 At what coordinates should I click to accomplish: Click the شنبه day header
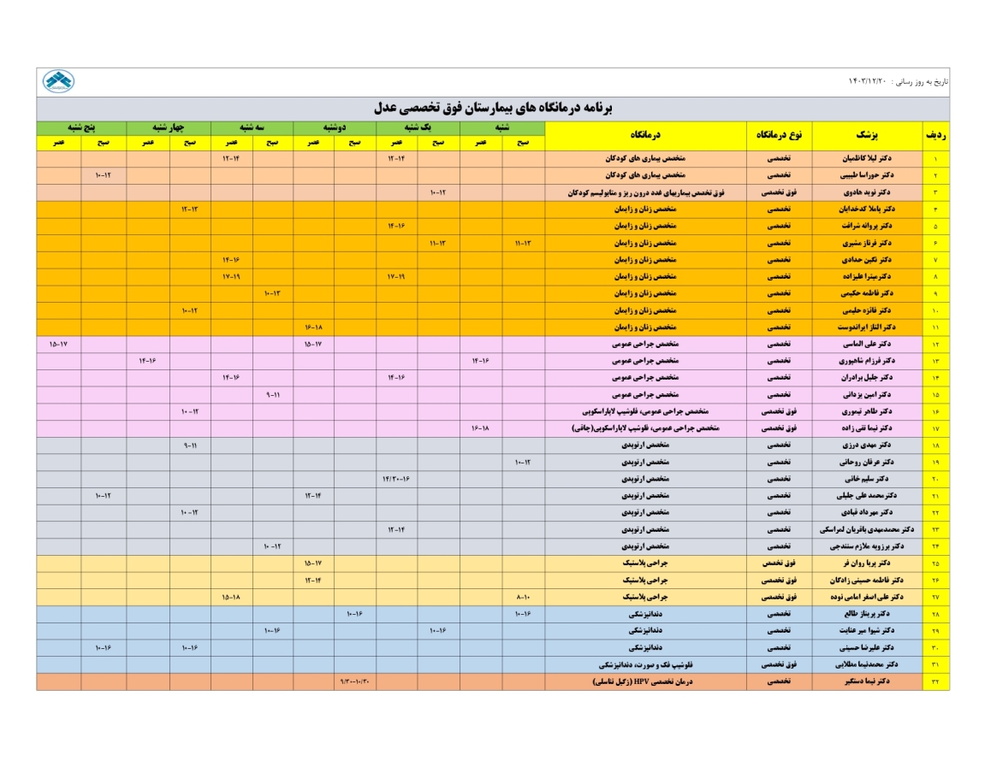(x=502, y=128)
